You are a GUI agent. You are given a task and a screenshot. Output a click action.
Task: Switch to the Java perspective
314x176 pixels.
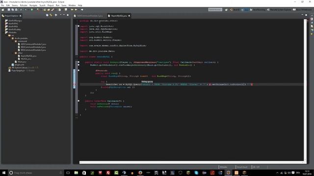click(245, 10)
